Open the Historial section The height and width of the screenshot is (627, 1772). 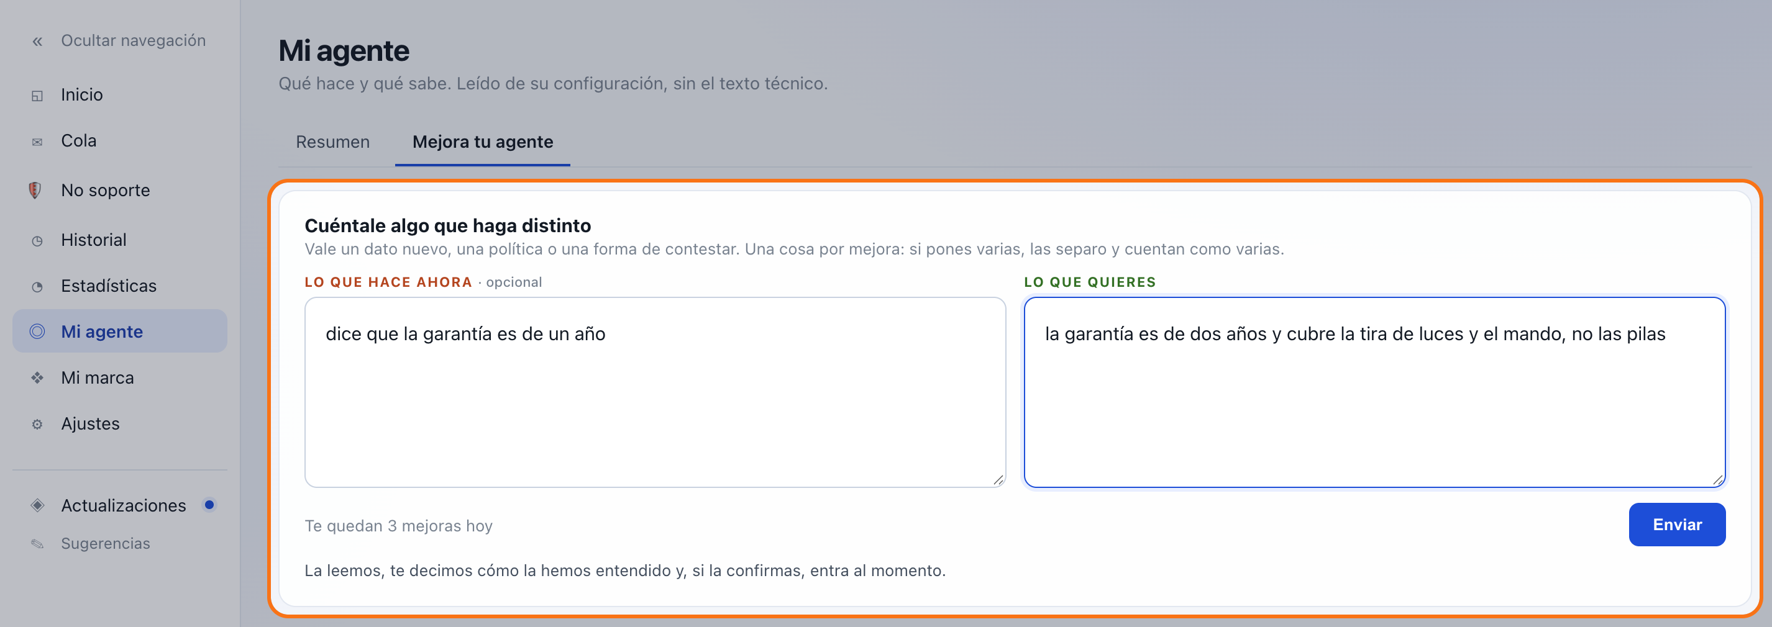(120, 240)
